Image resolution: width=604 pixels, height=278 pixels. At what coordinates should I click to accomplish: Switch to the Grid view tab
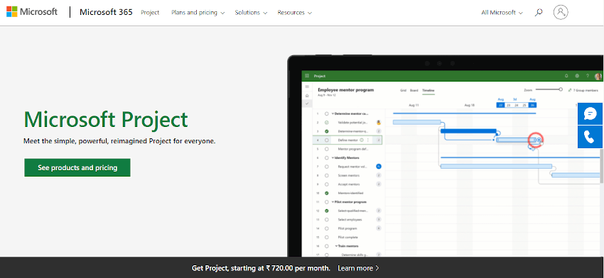[403, 90]
